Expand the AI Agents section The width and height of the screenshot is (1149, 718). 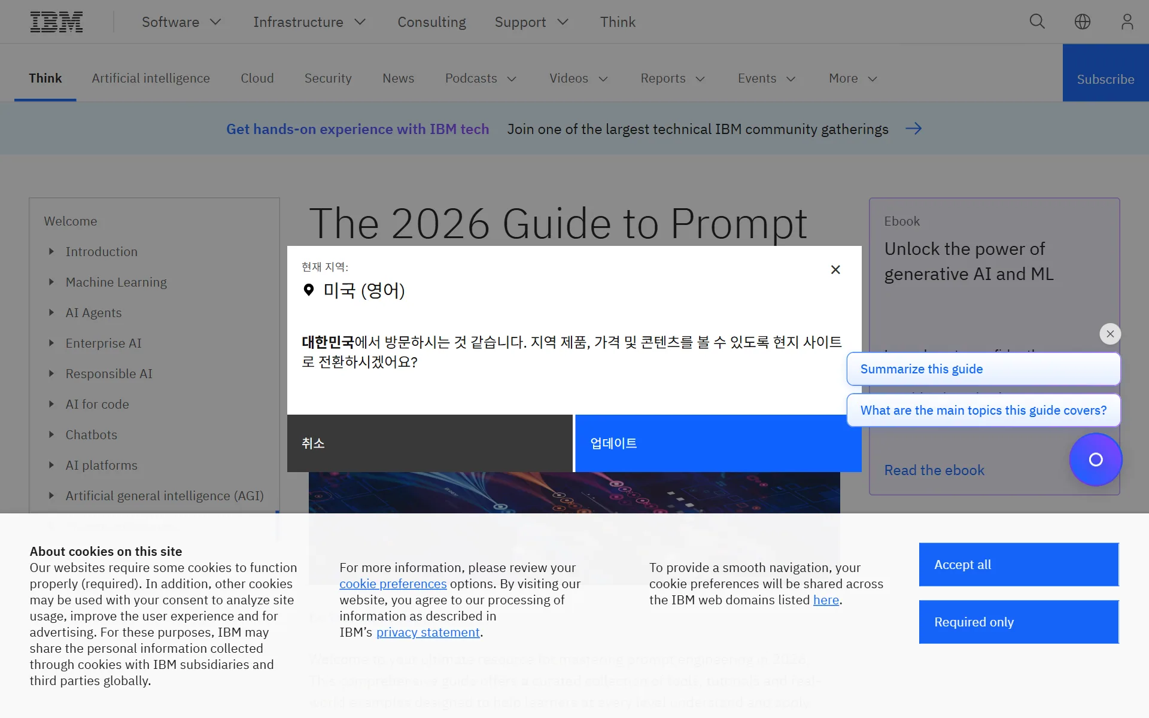point(51,312)
